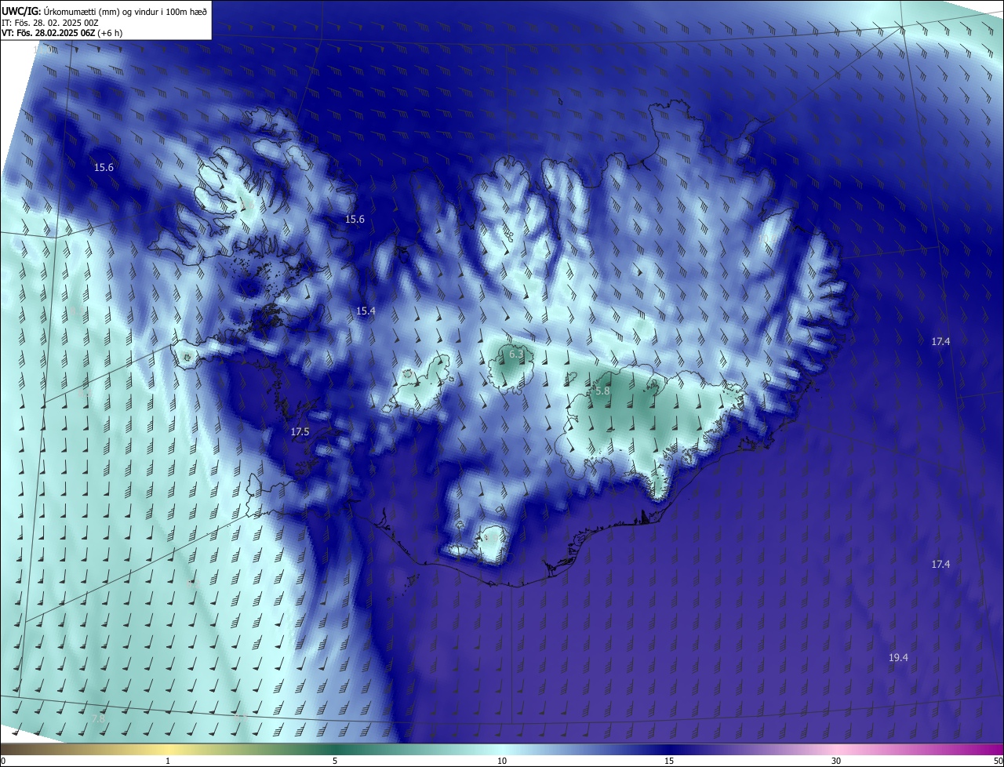
Task: Select the 17.5 value label over Faxaflói bay
Action: tap(300, 432)
